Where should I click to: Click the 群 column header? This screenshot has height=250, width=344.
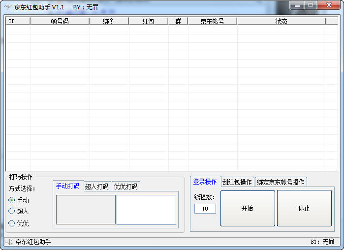point(178,21)
